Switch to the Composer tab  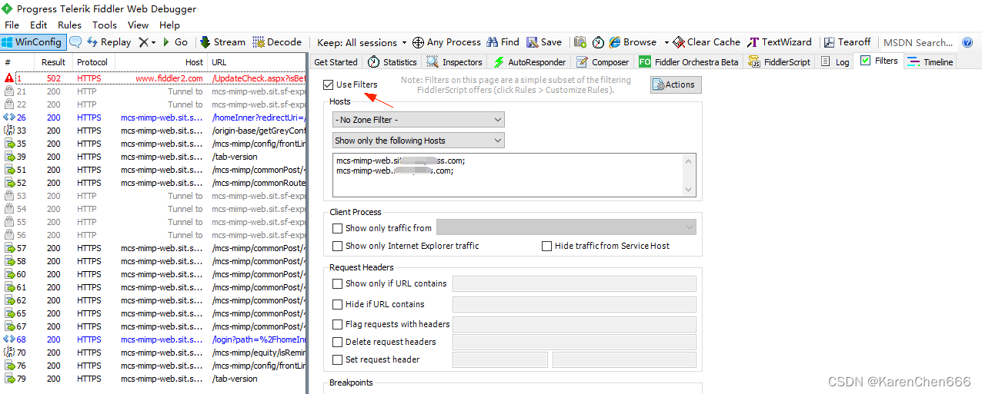click(x=603, y=62)
